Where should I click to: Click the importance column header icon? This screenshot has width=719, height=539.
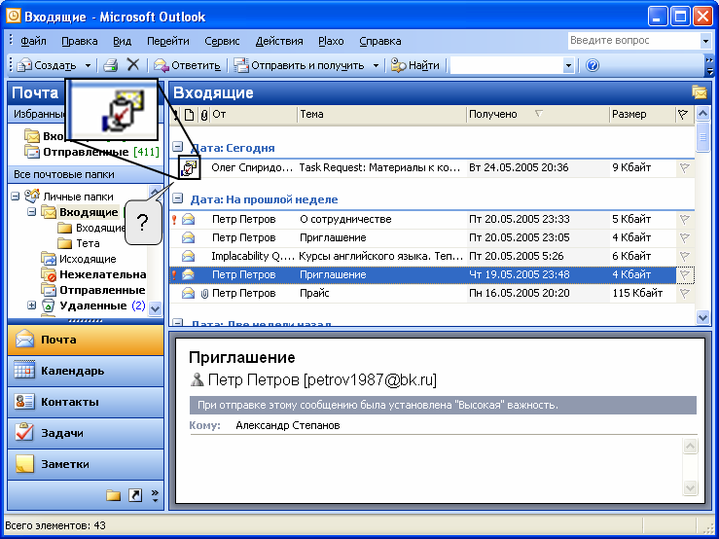[176, 115]
